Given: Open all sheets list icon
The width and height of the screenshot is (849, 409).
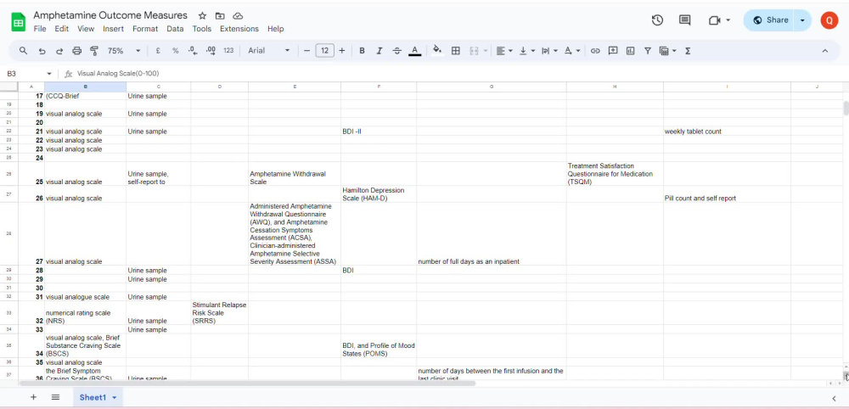Looking at the screenshot, I should [55, 397].
